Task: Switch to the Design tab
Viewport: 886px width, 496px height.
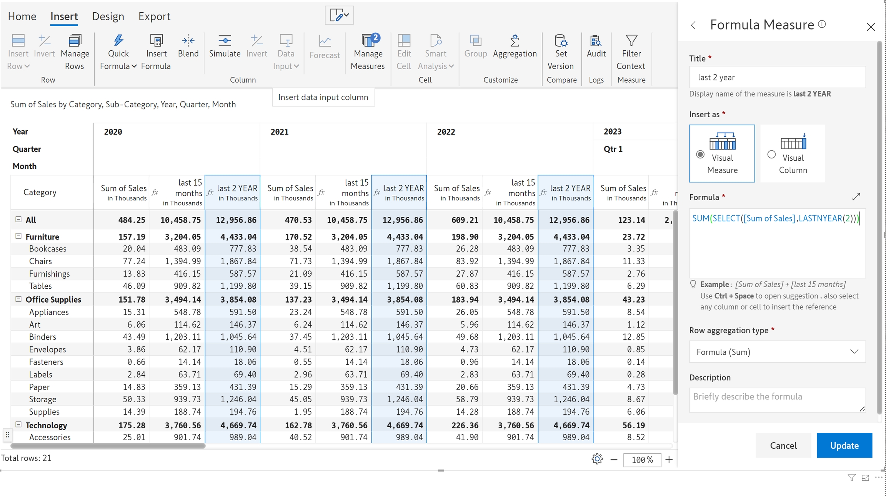Action: pos(108,17)
